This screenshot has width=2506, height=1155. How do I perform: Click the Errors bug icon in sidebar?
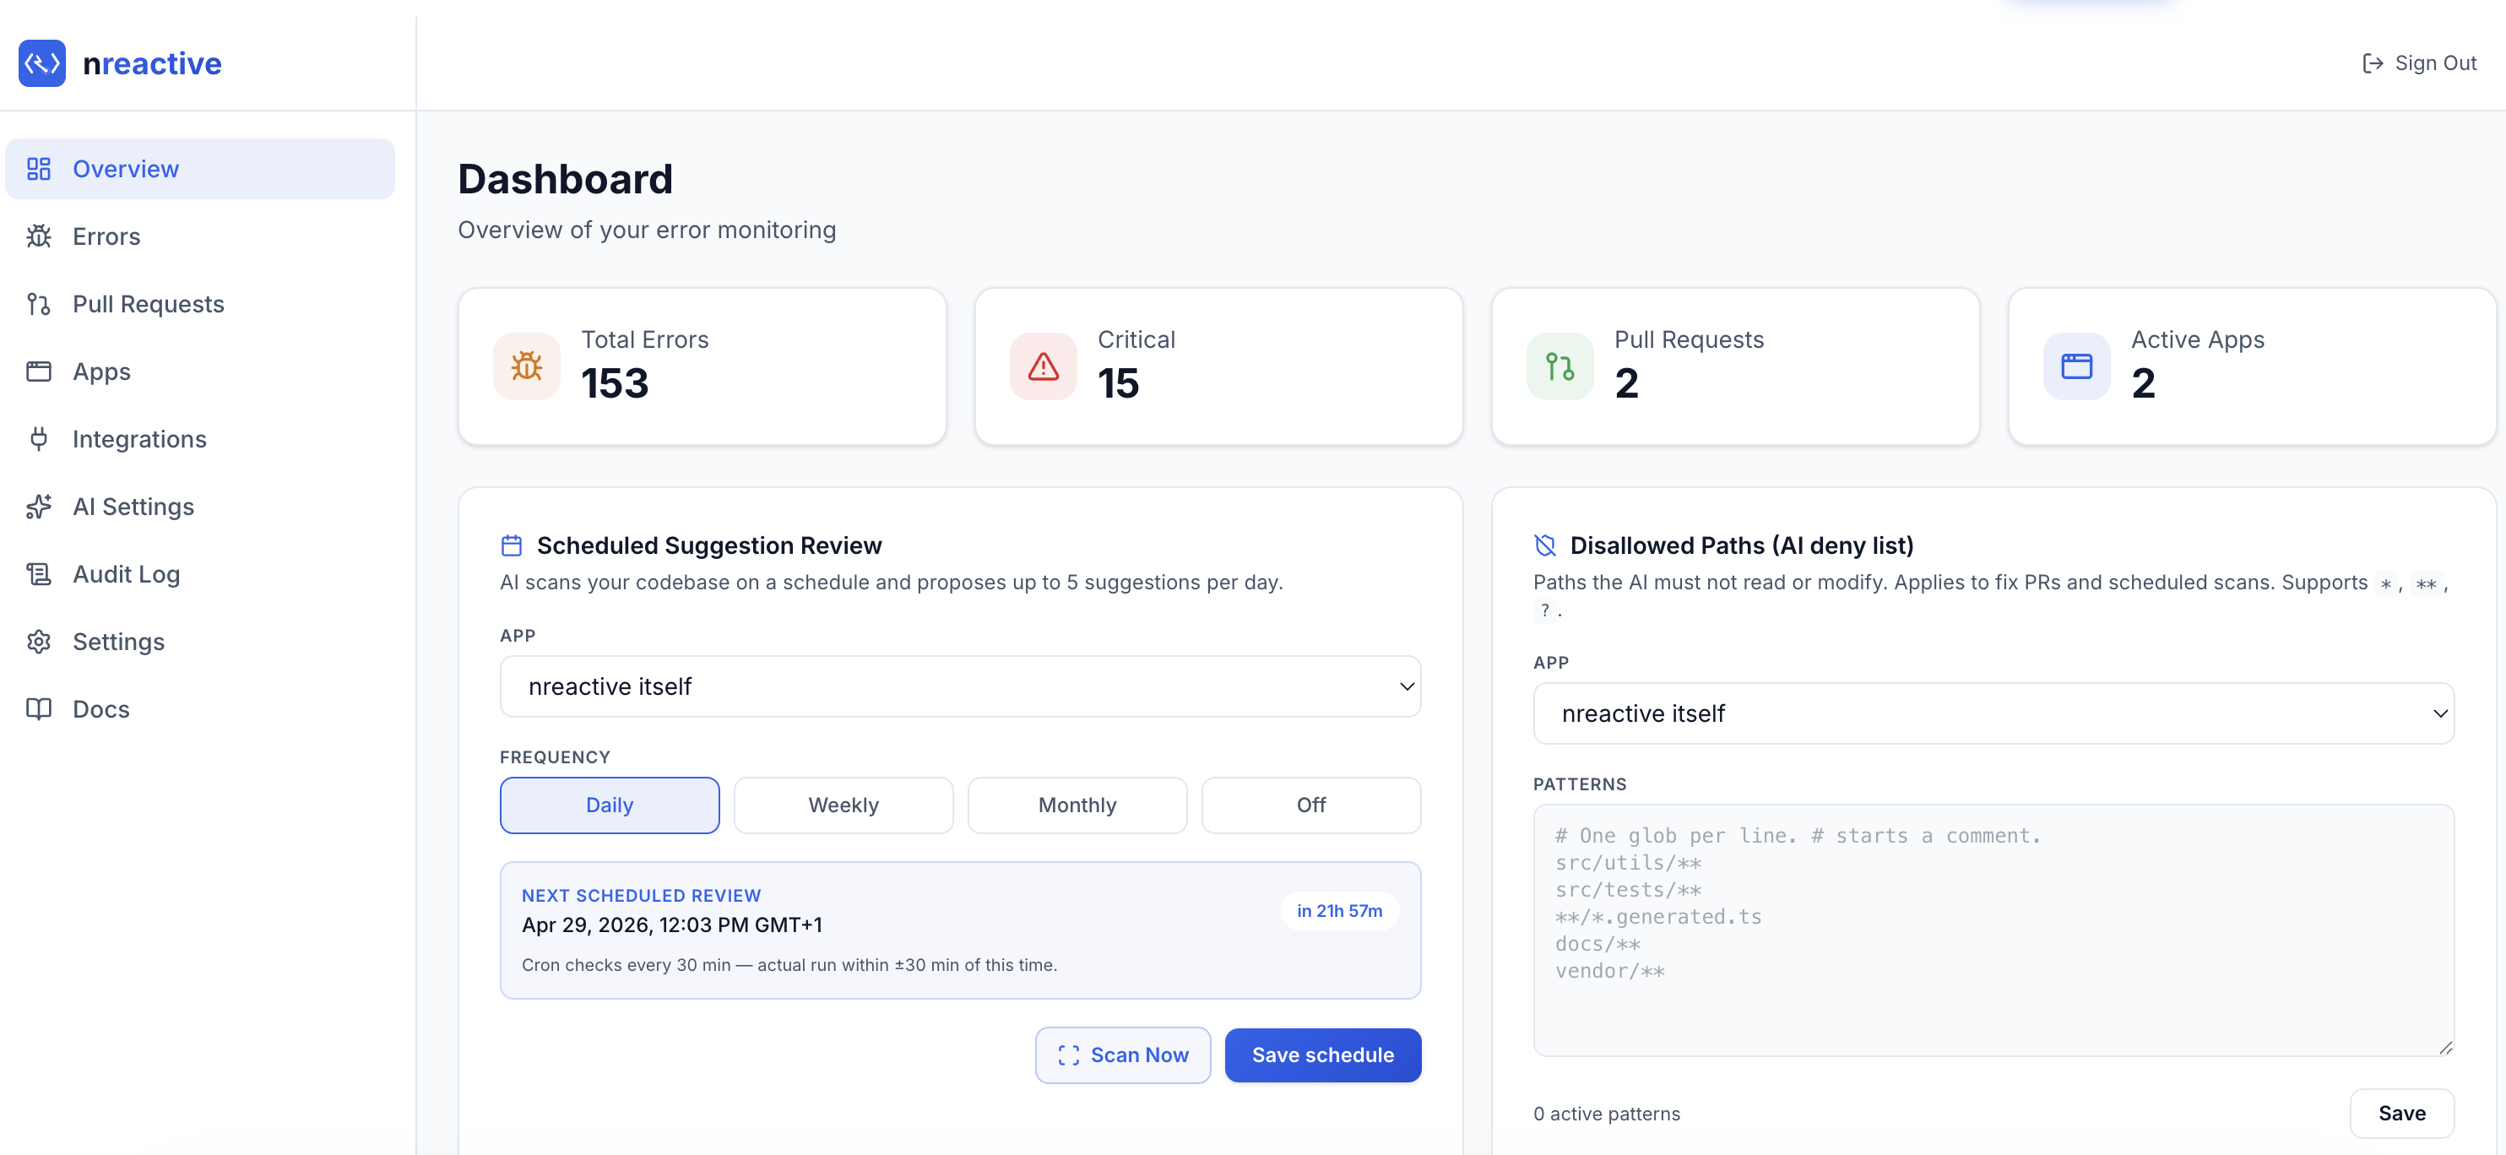pyautogui.click(x=39, y=236)
